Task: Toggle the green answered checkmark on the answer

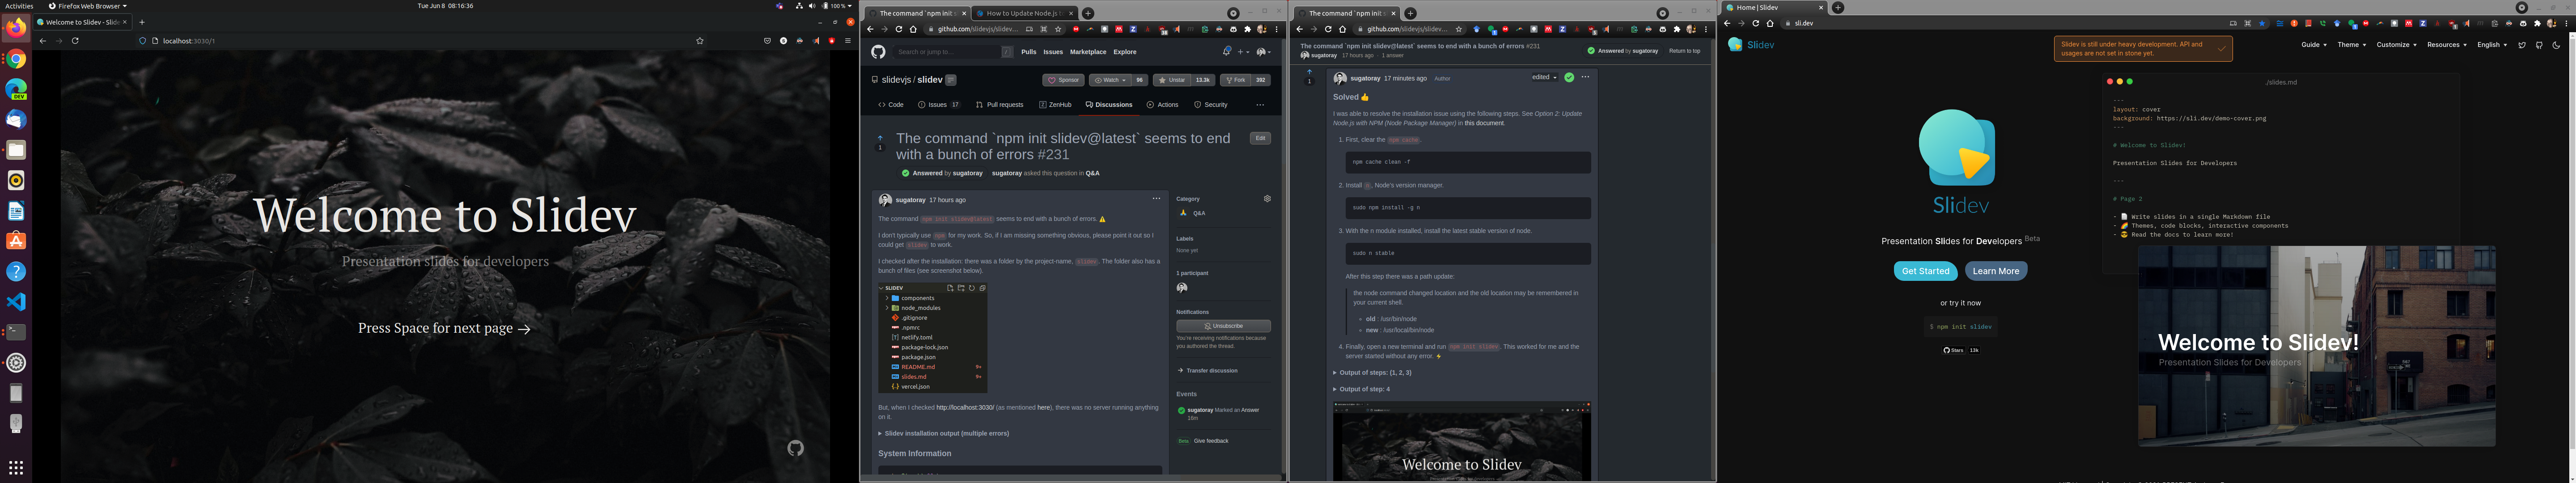Action: [x=1569, y=77]
